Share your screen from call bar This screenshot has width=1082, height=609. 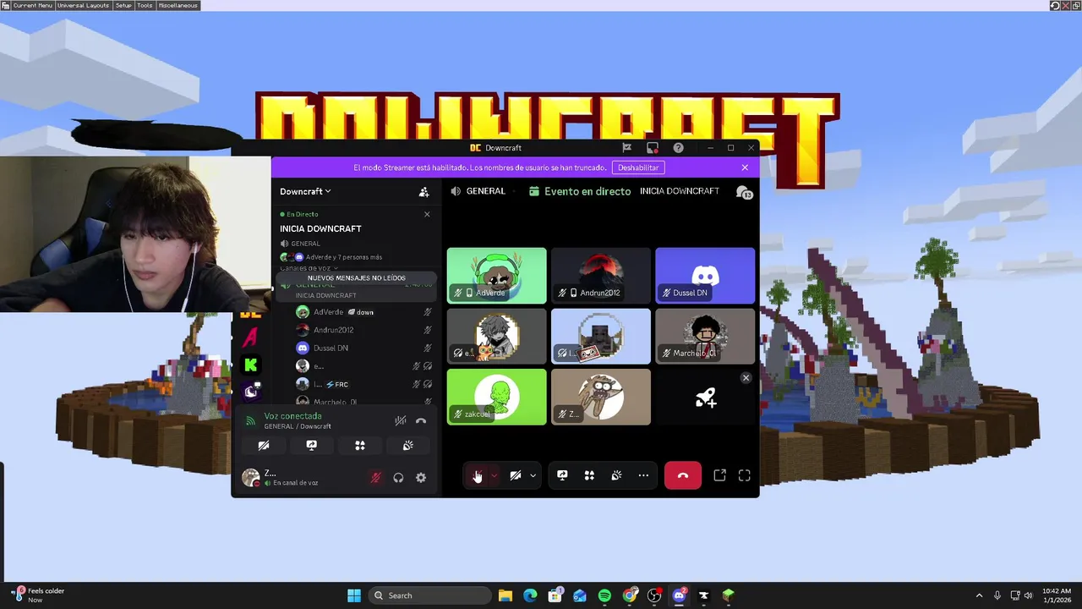pyautogui.click(x=562, y=475)
